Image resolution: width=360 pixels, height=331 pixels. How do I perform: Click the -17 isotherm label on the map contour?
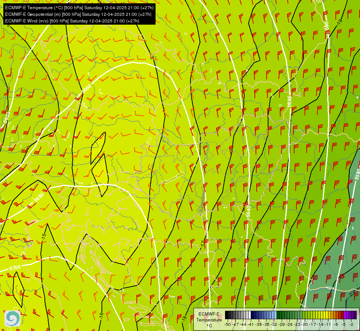tap(202, 244)
